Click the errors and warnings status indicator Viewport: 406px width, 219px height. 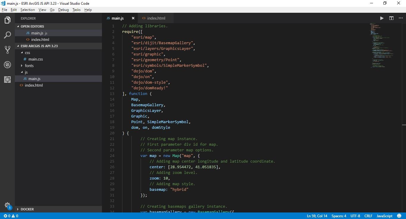(11, 216)
